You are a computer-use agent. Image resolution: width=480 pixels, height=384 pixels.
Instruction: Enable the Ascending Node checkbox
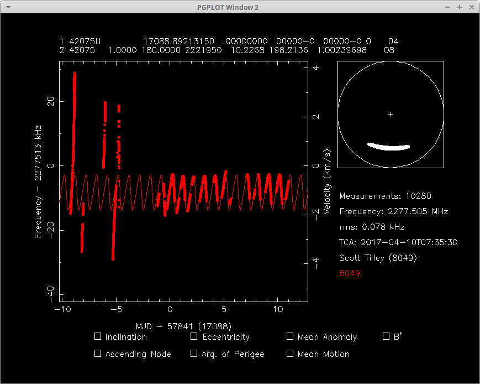(x=98, y=354)
